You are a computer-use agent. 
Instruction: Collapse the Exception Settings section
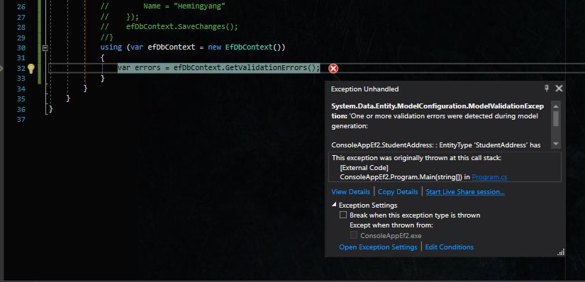[334, 205]
